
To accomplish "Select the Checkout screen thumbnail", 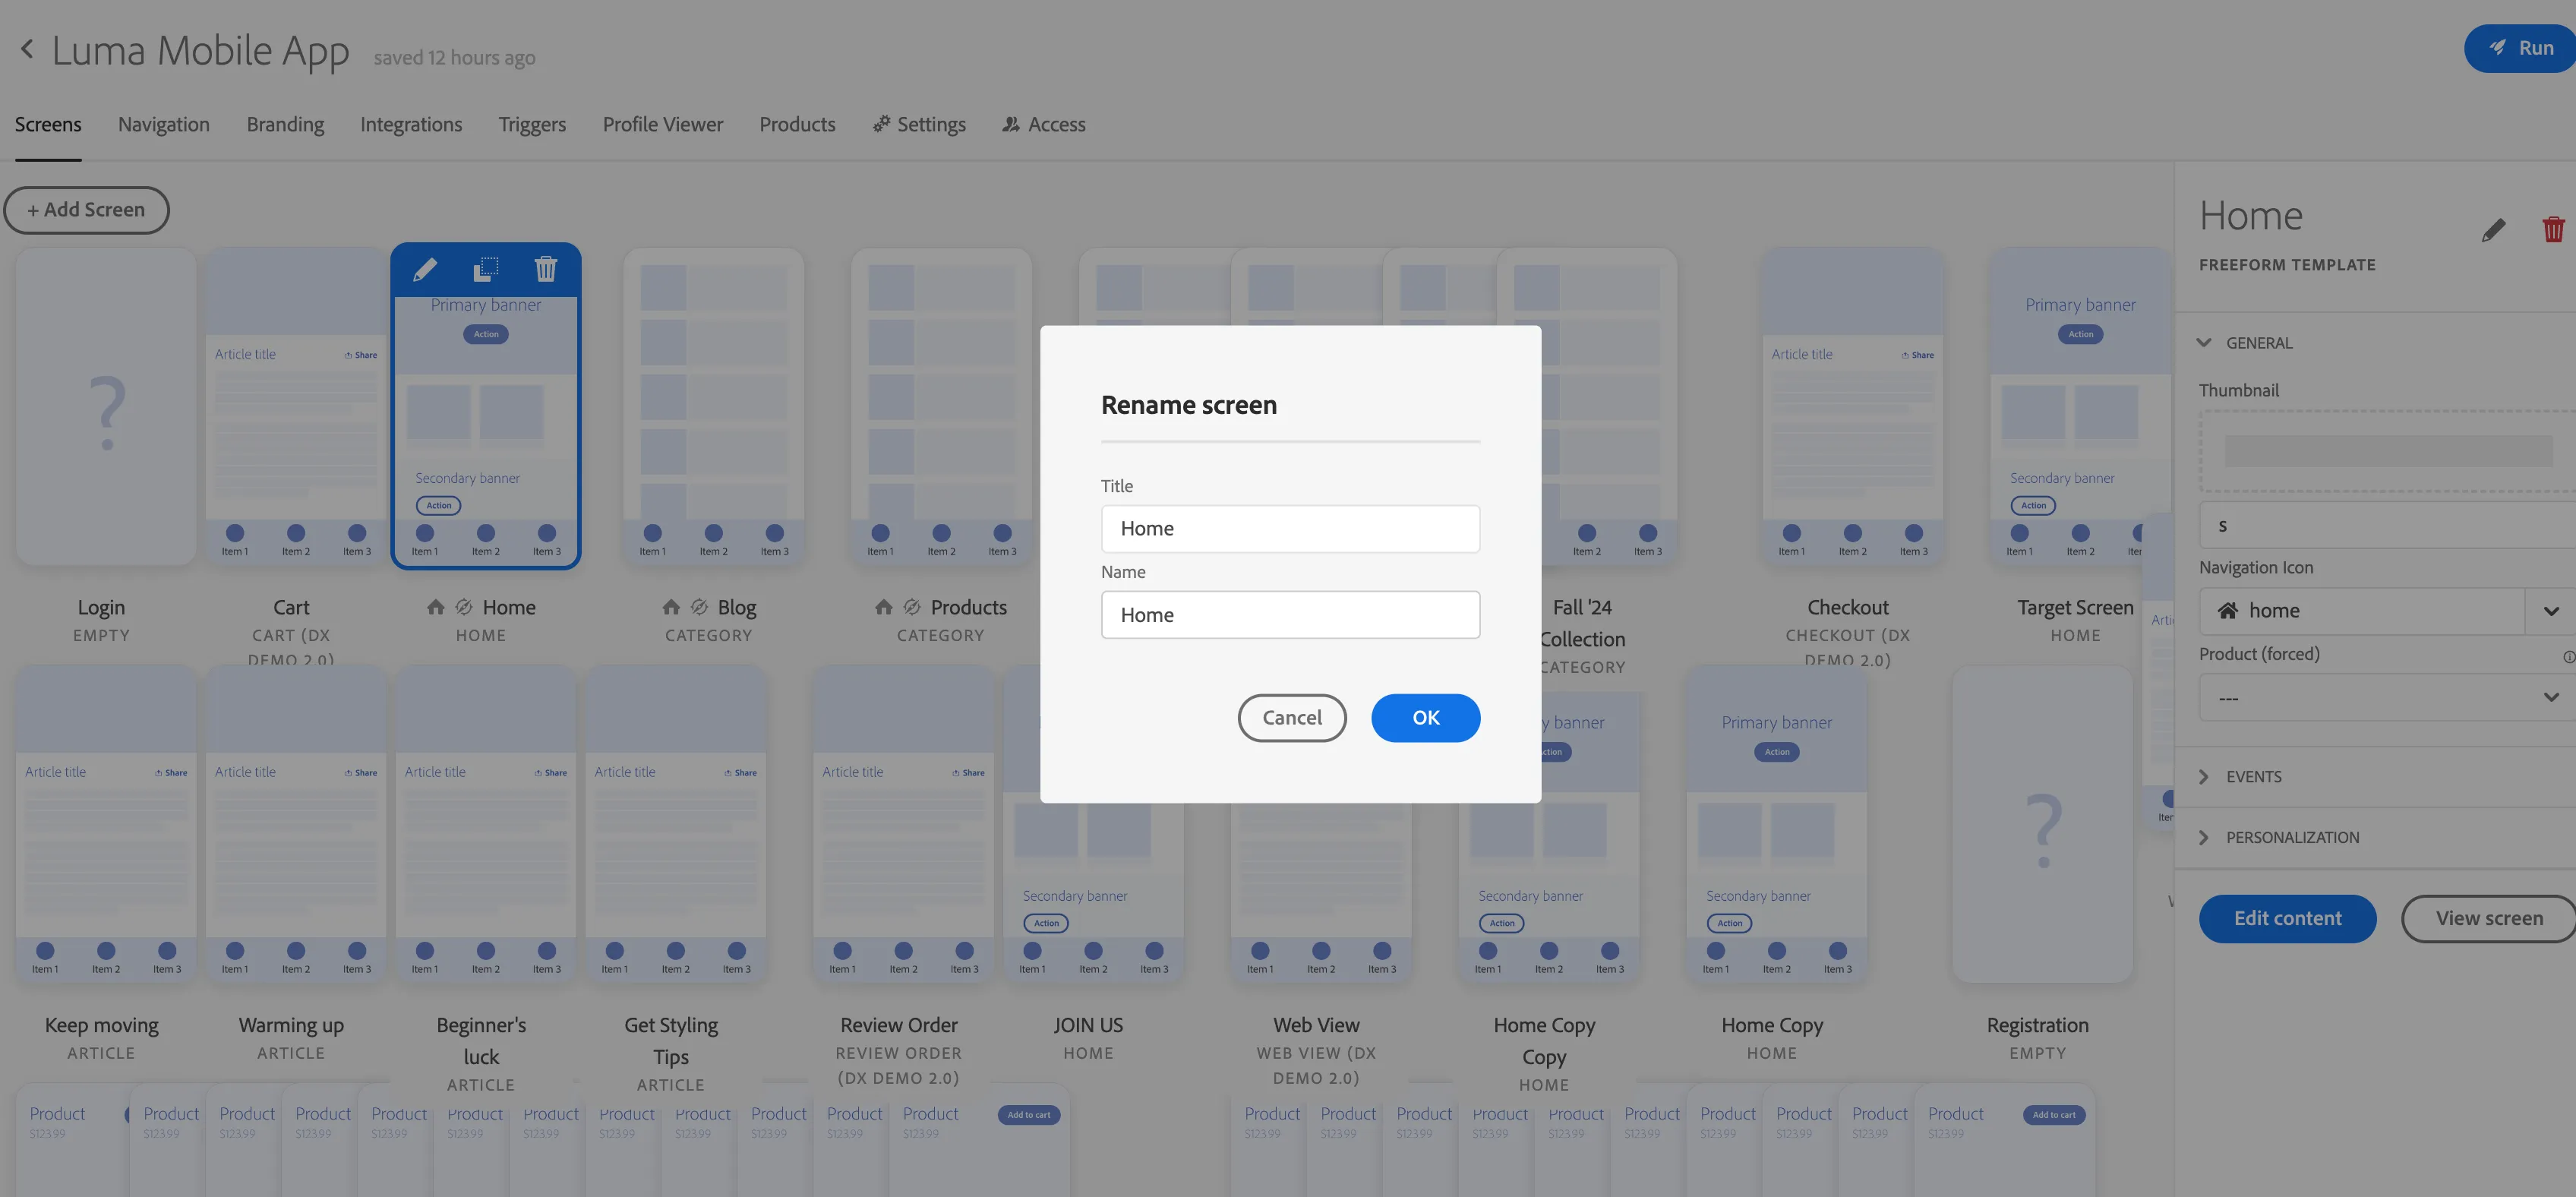I will coord(1852,407).
